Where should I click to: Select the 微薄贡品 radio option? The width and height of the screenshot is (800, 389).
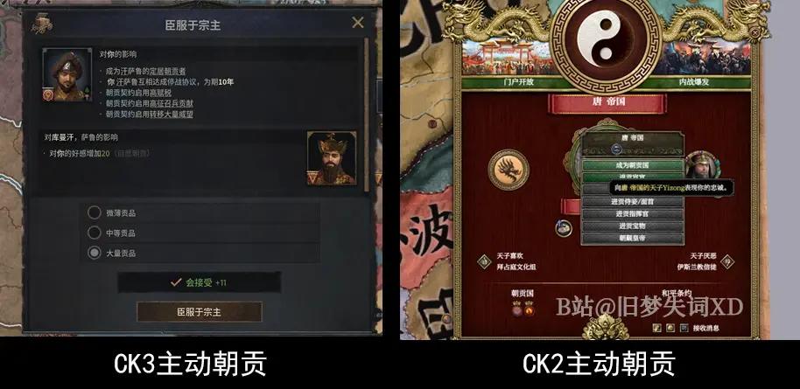pos(94,212)
